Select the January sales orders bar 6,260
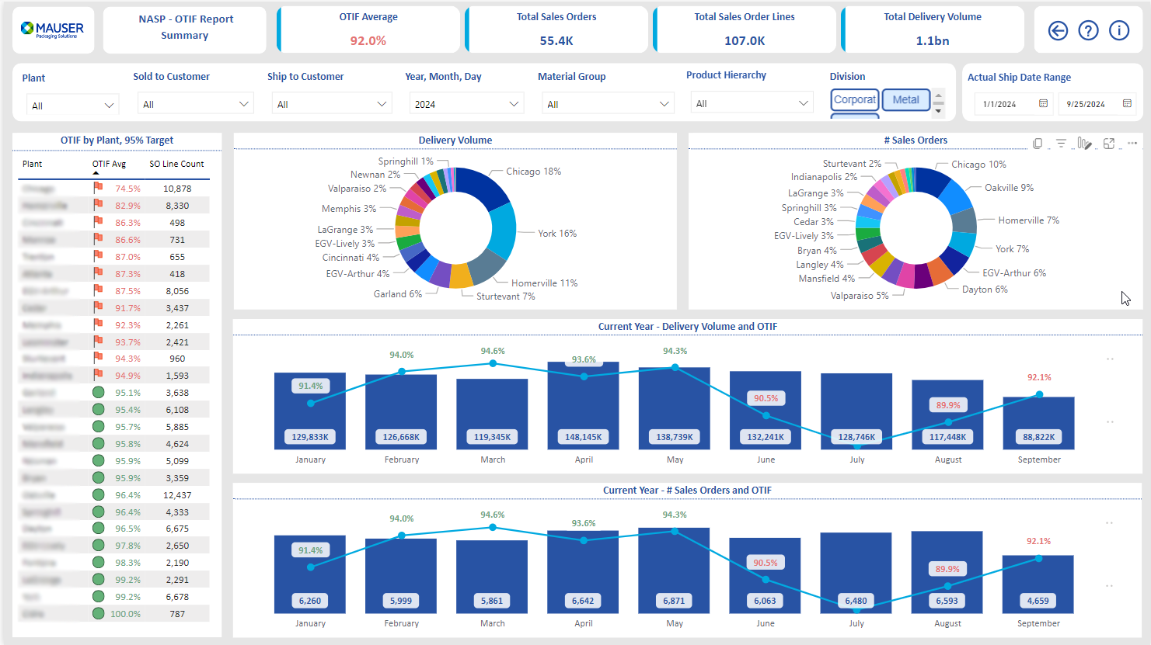 tap(310, 574)
